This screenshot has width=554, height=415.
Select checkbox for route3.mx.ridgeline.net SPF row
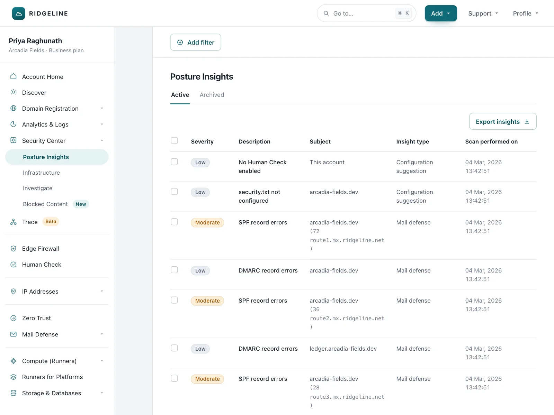tap(175, 378)
